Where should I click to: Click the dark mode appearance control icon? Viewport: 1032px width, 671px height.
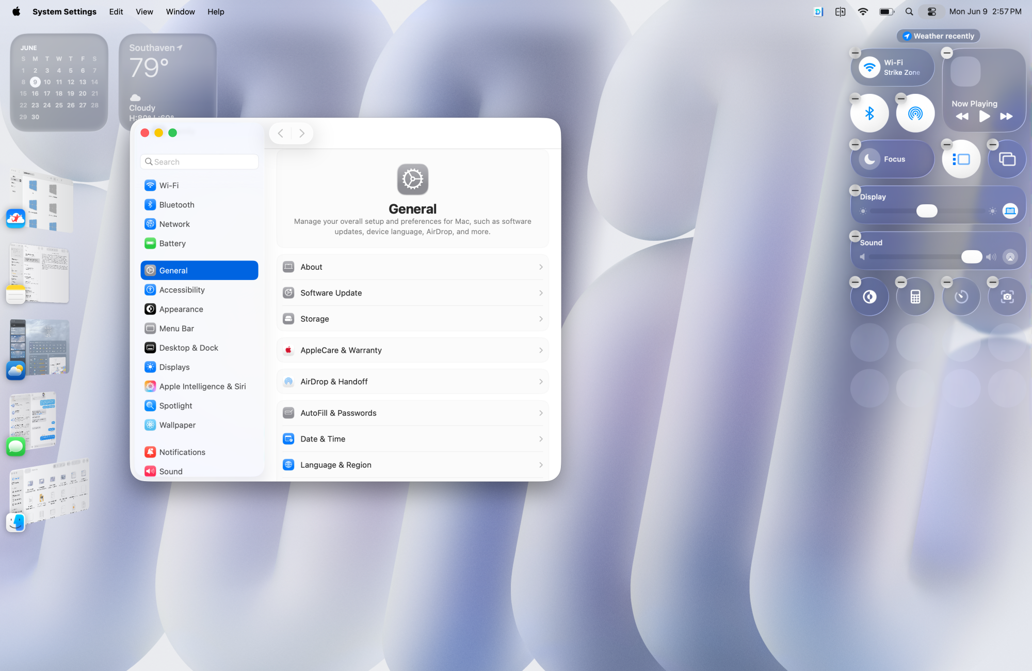[x=869, y=297]
